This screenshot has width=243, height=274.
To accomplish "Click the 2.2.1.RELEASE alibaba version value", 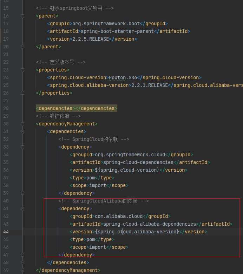I will [150, 85].
